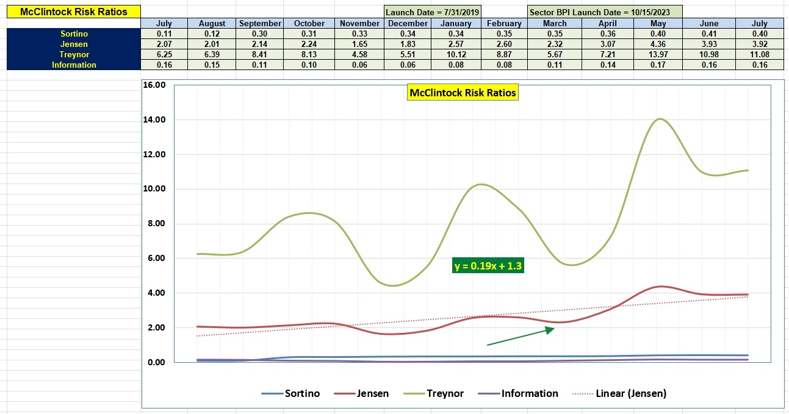This screenshot has width=789, height=414.
Task: Click Jensen value 3.93
Action: pos(709,44)
